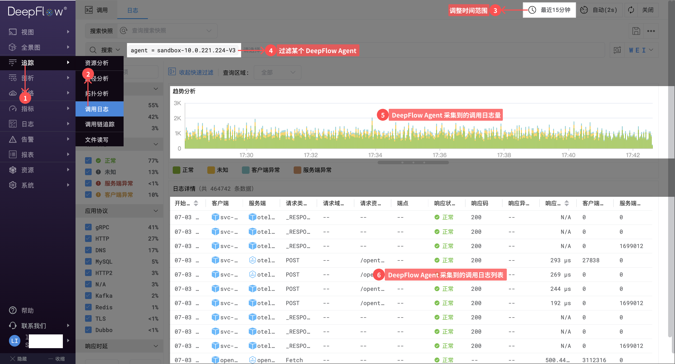Screen dimensions: 675x364
Task: Click the three-dots more options icon
Action: pyautogui.click(x=651, y=31)
